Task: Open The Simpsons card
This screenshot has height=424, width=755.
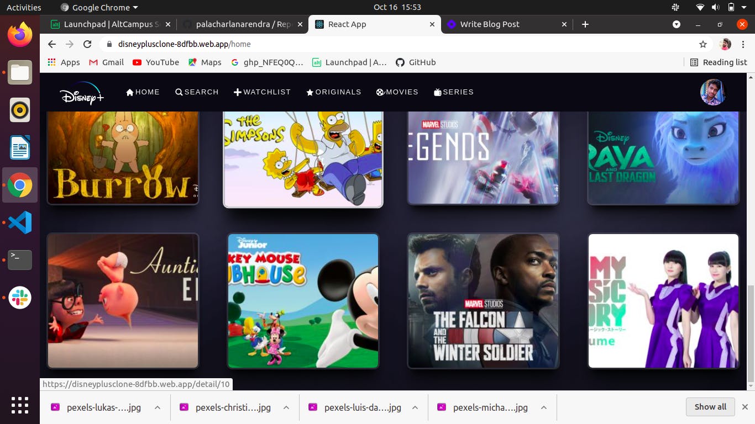Action: (303, 159)
